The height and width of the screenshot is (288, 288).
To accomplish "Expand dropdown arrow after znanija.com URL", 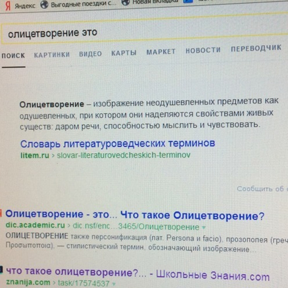I will tap(114, 284).
